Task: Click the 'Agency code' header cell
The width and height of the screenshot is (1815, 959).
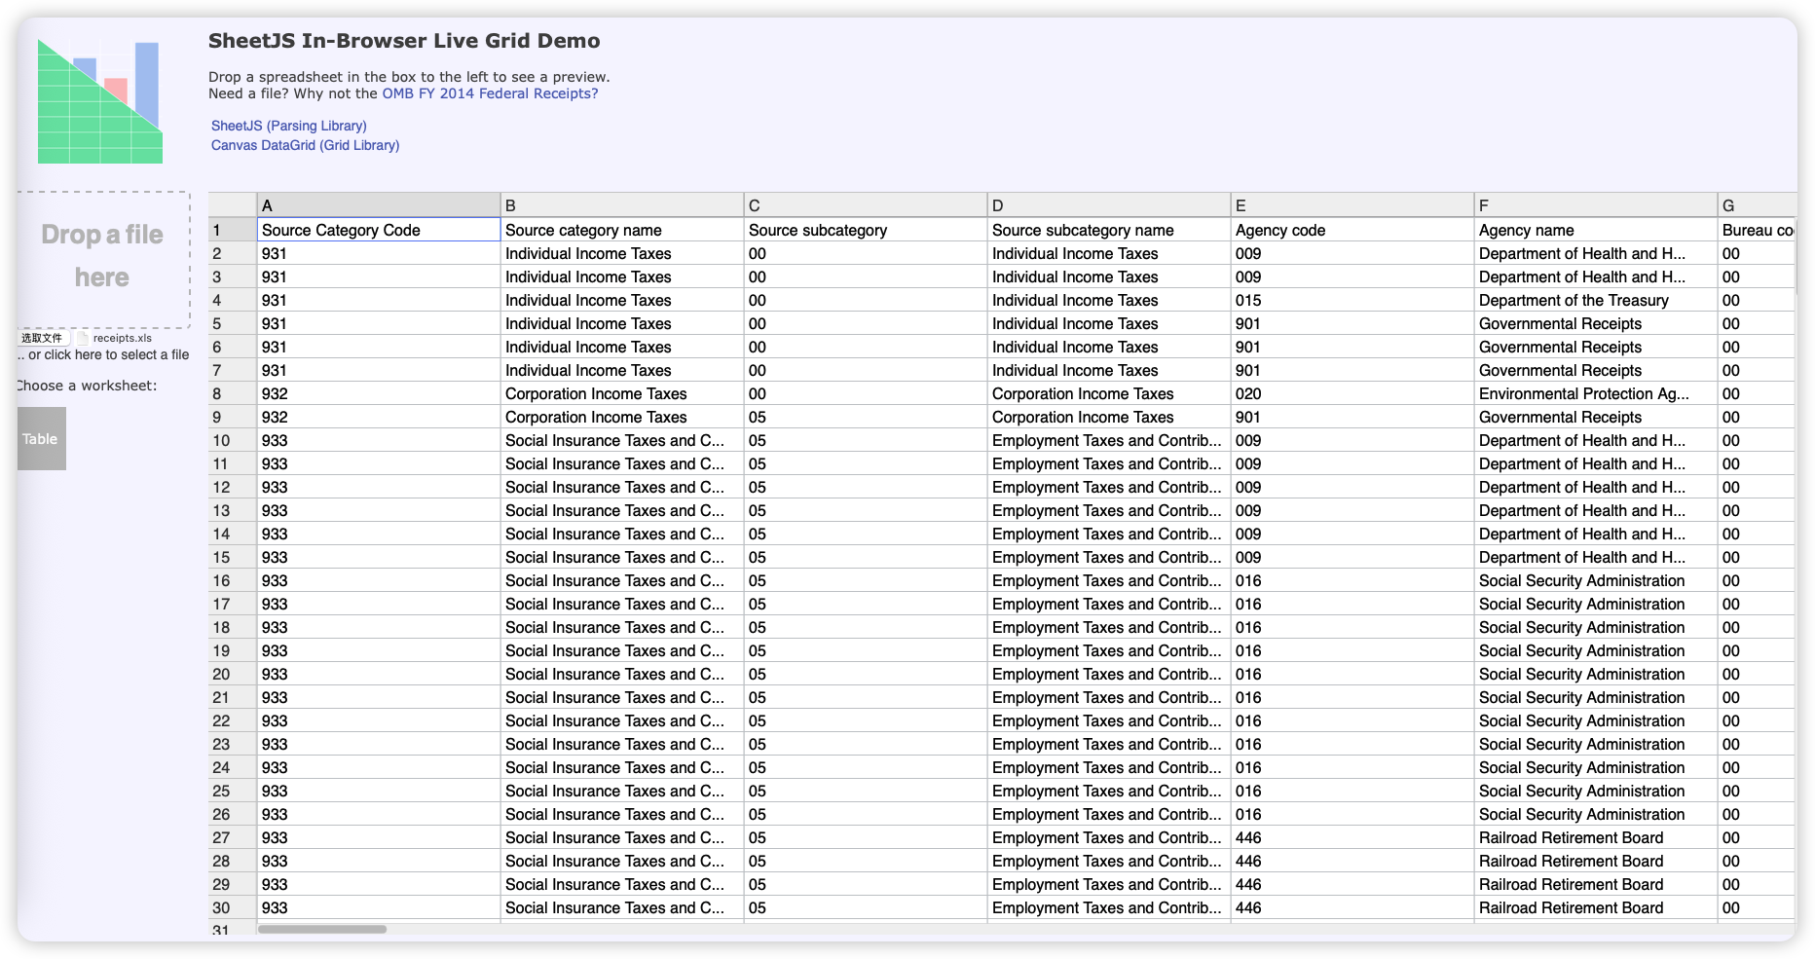Action: [x=1352, y=231]
